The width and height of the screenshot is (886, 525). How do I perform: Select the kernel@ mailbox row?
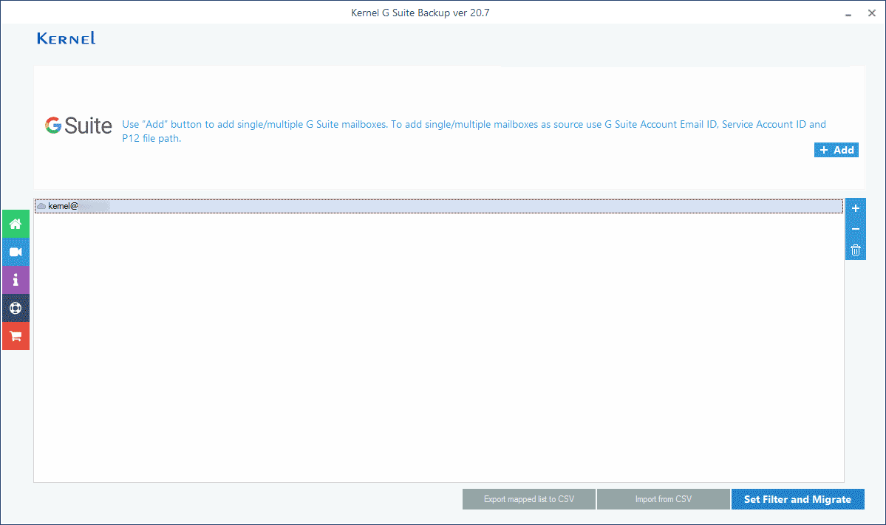coord(438,206)
